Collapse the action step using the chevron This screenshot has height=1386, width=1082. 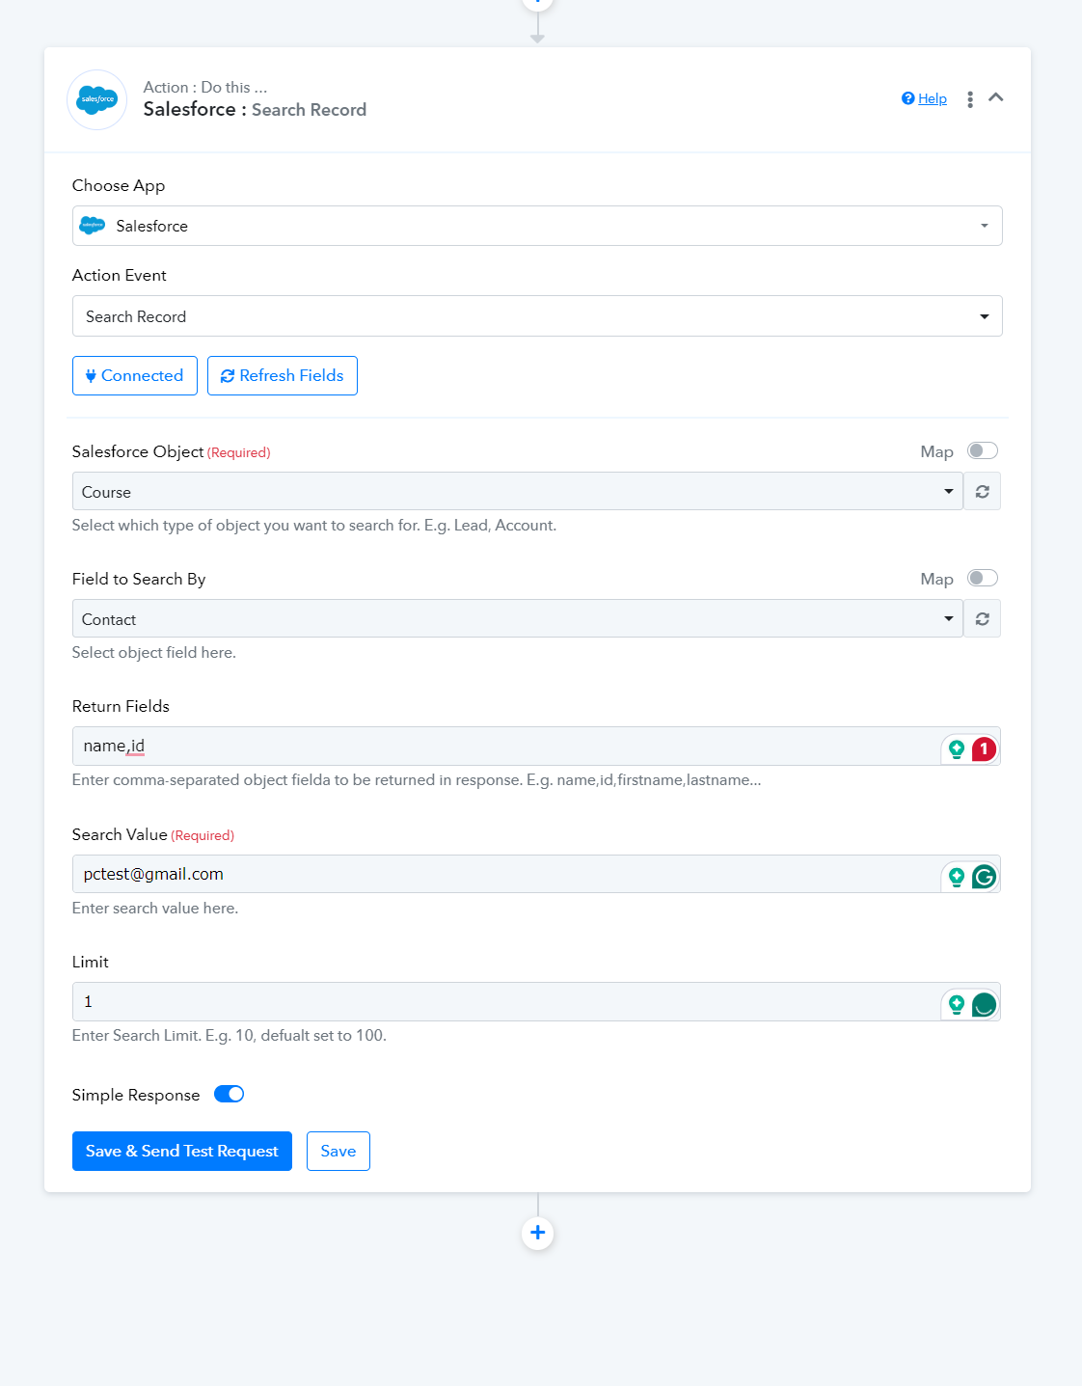996,97
